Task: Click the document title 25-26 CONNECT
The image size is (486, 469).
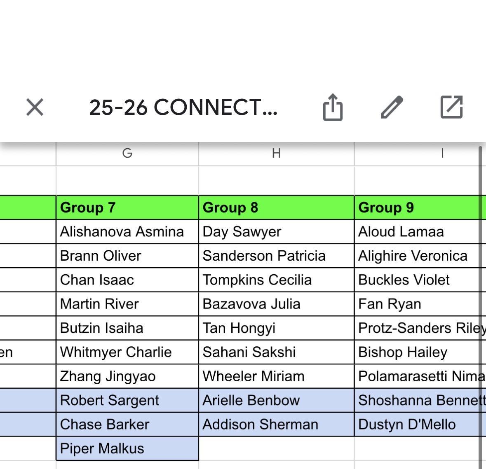Action: 183,107
